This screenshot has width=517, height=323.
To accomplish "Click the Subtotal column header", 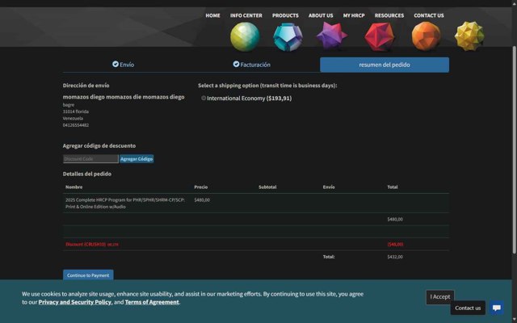I will click(x=267, y=187).
